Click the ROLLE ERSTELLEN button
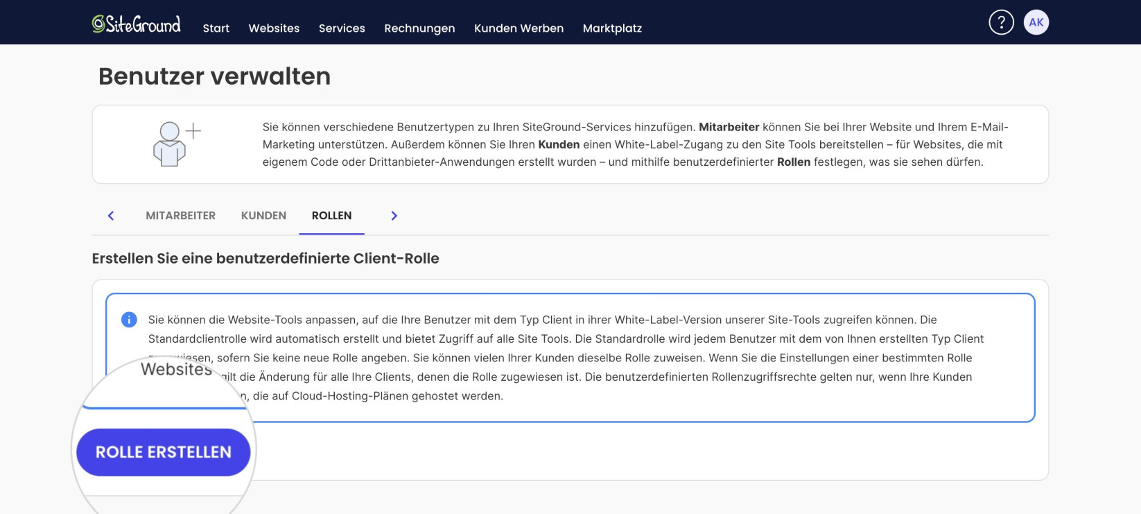 coord(163,452)
